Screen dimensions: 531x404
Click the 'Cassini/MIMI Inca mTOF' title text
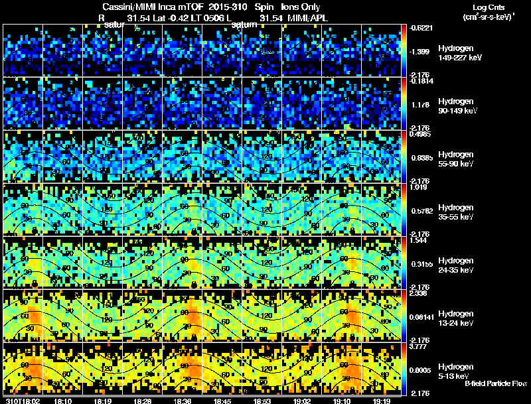tap(153, 7)
